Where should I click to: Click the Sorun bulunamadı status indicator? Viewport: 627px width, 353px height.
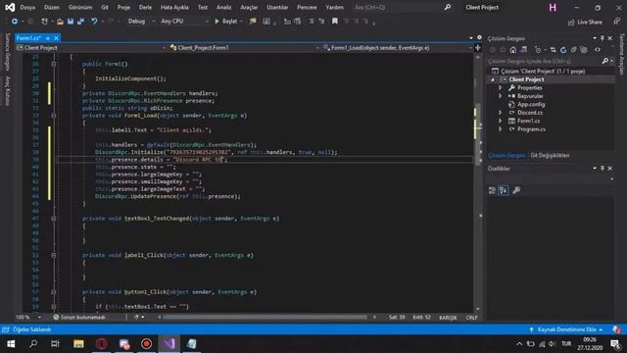pos(79,317)
